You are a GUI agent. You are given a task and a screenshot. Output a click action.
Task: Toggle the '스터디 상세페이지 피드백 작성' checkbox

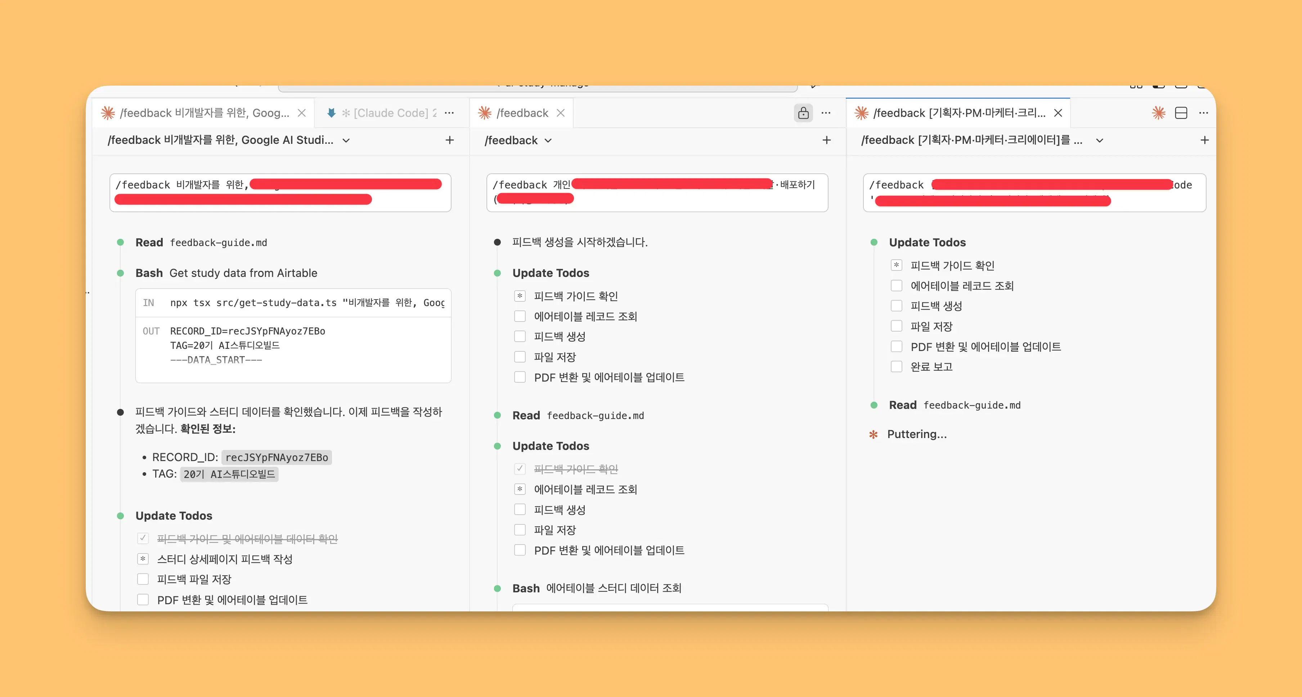tap(143, 559)
